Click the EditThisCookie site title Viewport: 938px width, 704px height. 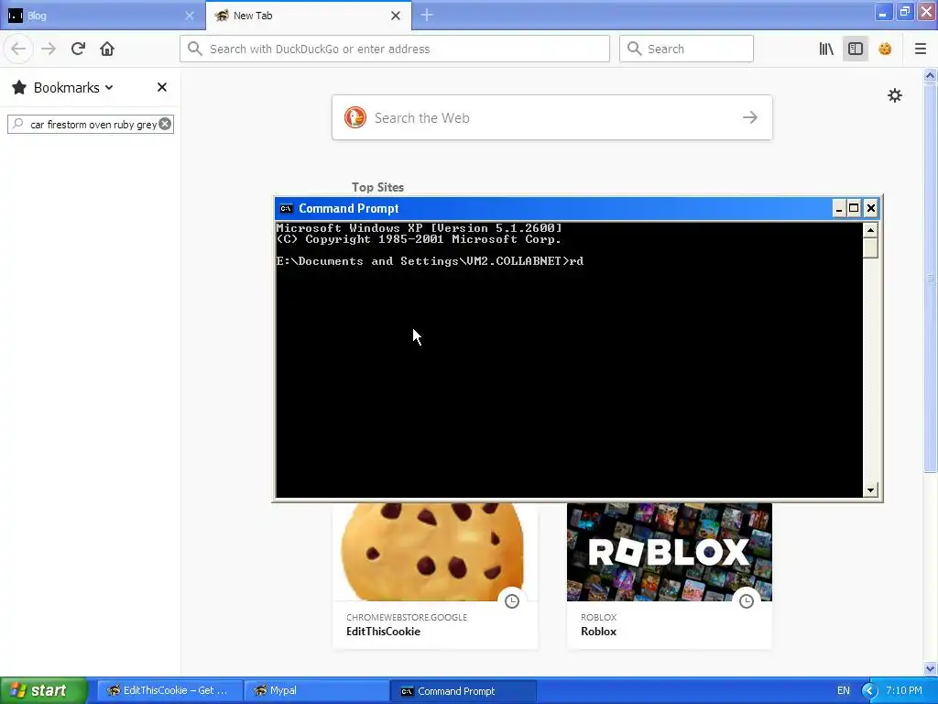pos(383,631)
